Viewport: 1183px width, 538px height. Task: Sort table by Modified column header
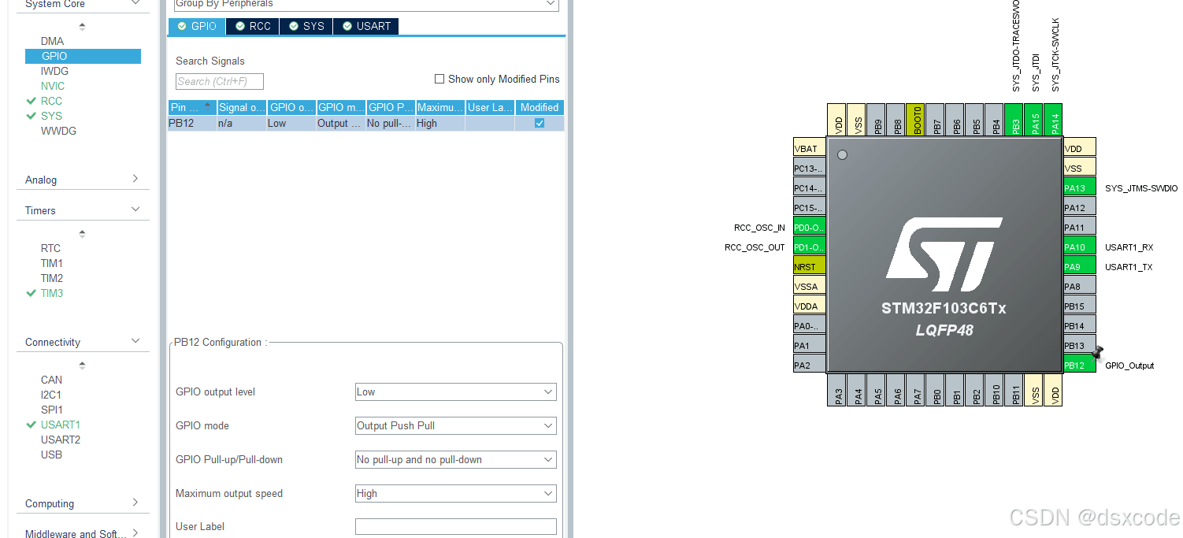pyautogui.click(x=540, y=107)
